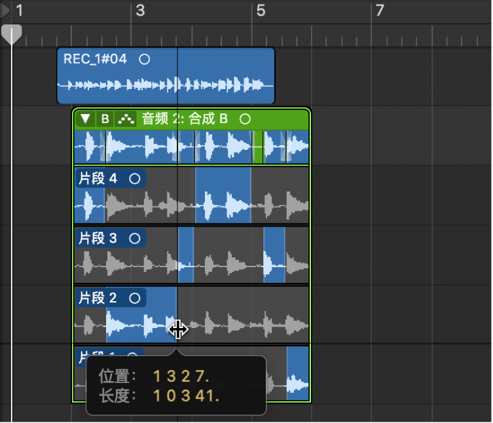
Task: Select the wide blue section in 片段 4
Action: click(223, 195)
